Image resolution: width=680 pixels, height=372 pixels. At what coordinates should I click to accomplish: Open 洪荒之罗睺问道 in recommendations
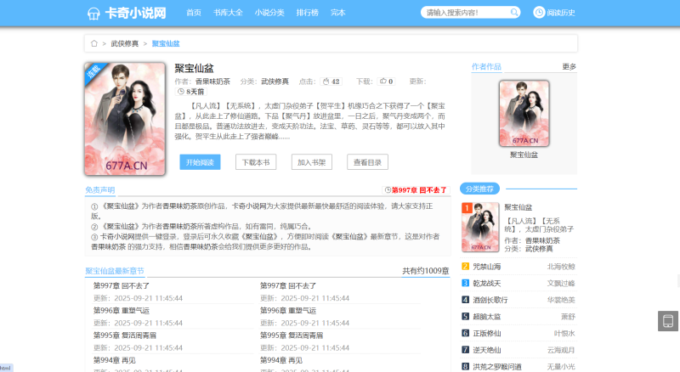point(497,366)
